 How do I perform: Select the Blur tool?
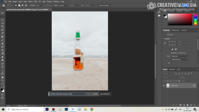2,57
